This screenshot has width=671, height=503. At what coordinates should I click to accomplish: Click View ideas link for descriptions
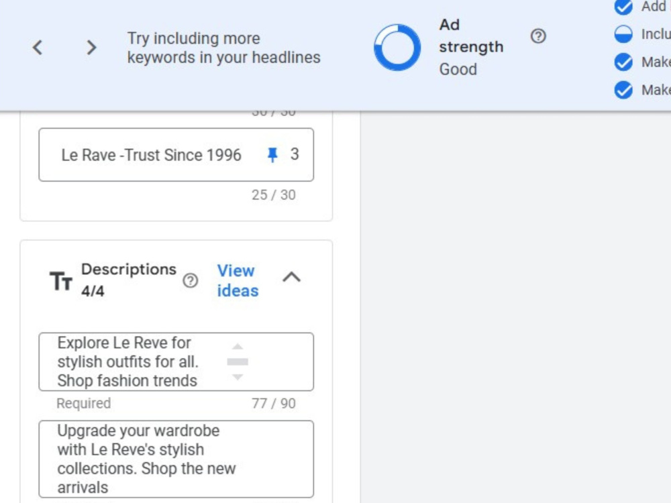tap(238, 280)
